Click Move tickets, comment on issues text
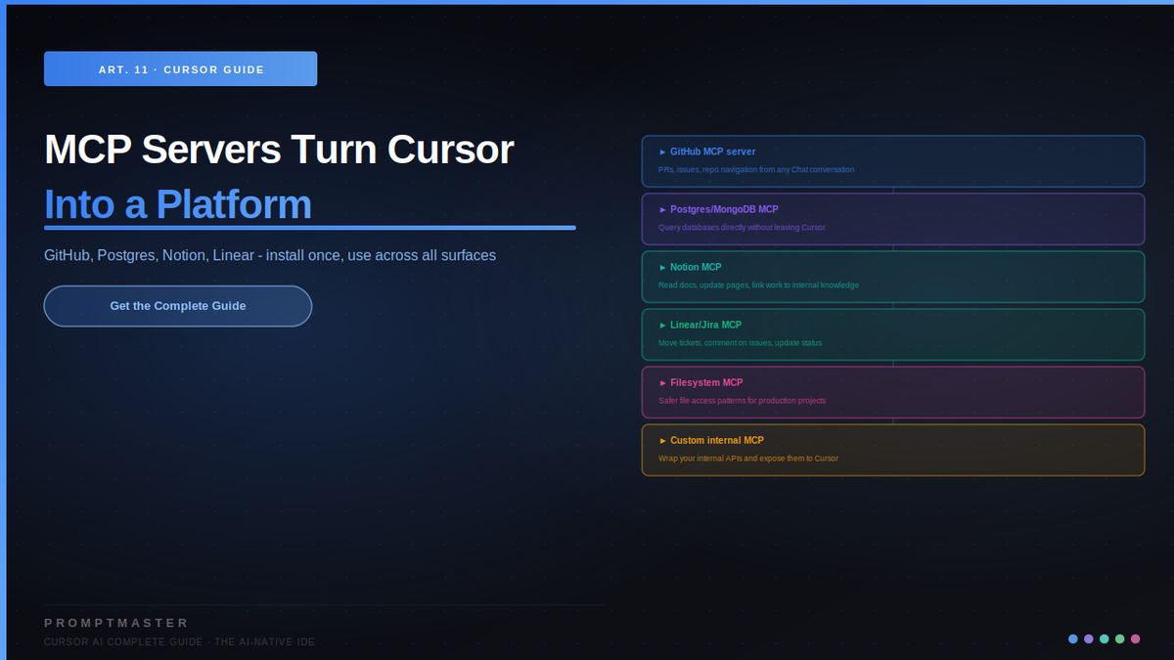 click(740, 342)
